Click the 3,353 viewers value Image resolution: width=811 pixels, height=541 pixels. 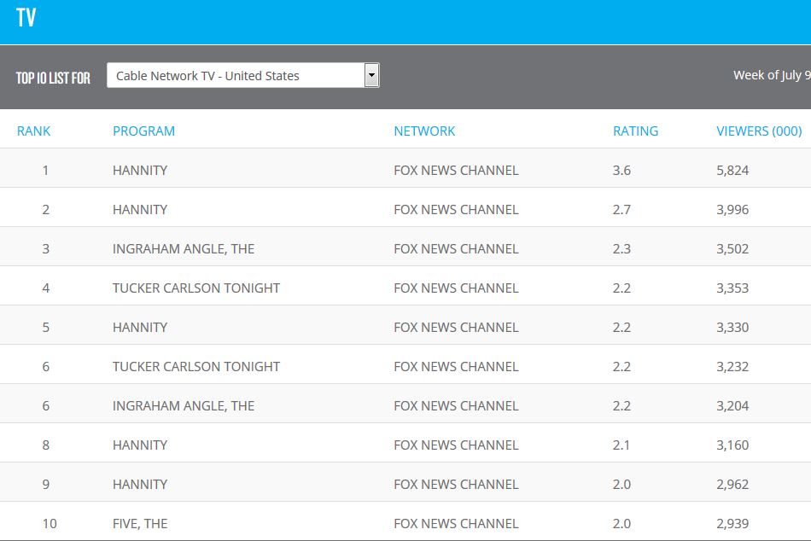click(732, 288)
